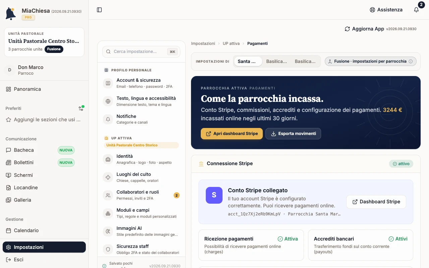Open the Dashboard Stripe button in the card

point(376,202)
